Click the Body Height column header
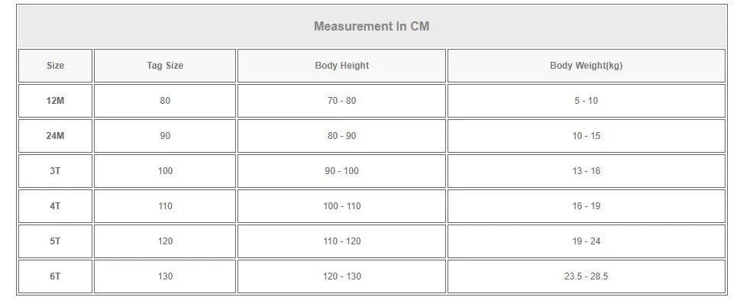The image size is (740, 307). tap(341, 66)
